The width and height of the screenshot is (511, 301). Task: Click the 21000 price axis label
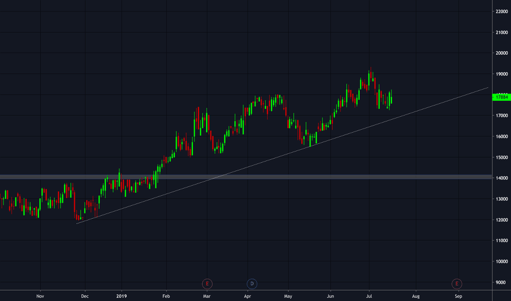click(502, 32)
